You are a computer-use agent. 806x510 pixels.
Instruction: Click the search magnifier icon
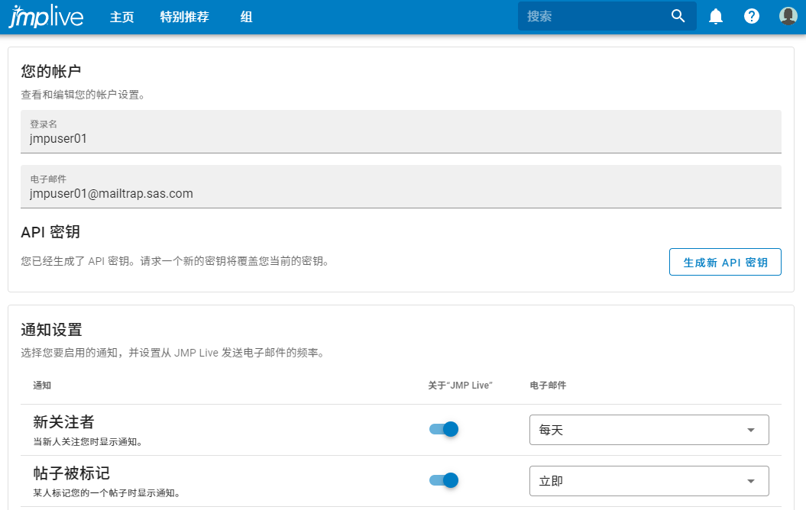(678, 15)
